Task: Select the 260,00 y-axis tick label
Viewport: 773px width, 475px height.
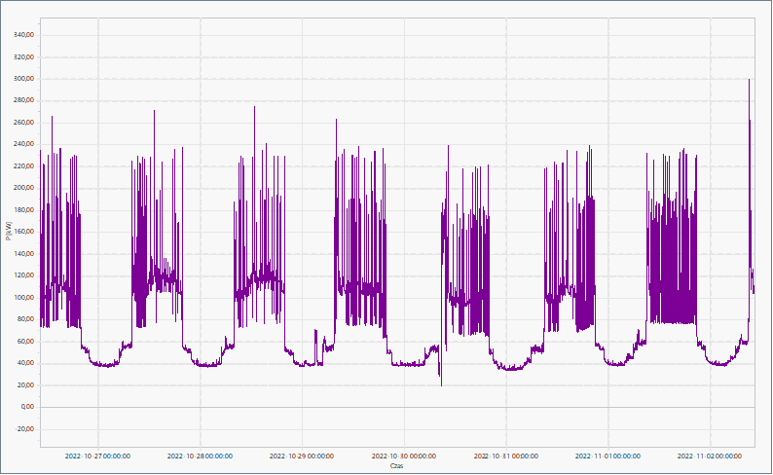Action: [x=23, y=123]
